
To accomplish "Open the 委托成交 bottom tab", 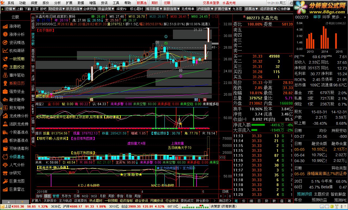I will tap(187, 201).
